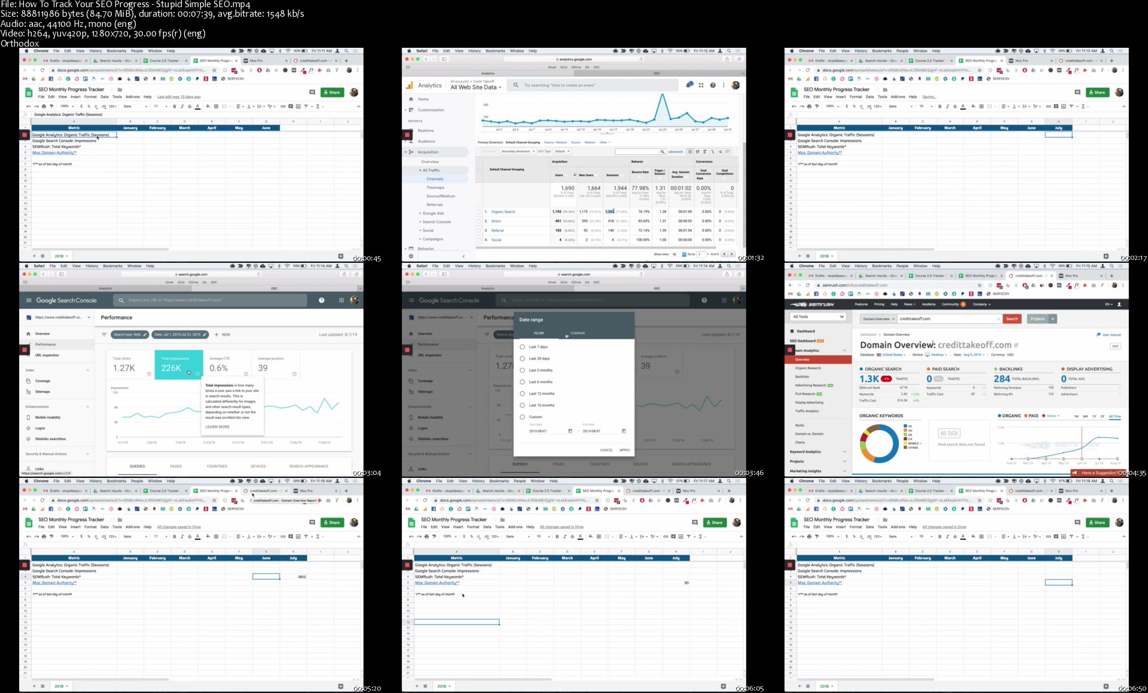This screenshot has width=1148, height=693.
Task: Click Analytics admin gear icon in sidebar
Action: (x=411, y=256)
